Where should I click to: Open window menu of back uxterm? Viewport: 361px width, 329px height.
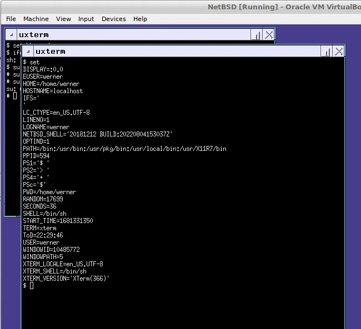point(11,35)
